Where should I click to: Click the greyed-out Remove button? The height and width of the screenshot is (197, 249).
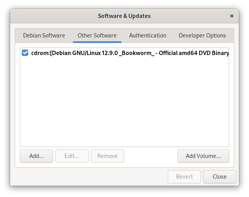[107, 156]
